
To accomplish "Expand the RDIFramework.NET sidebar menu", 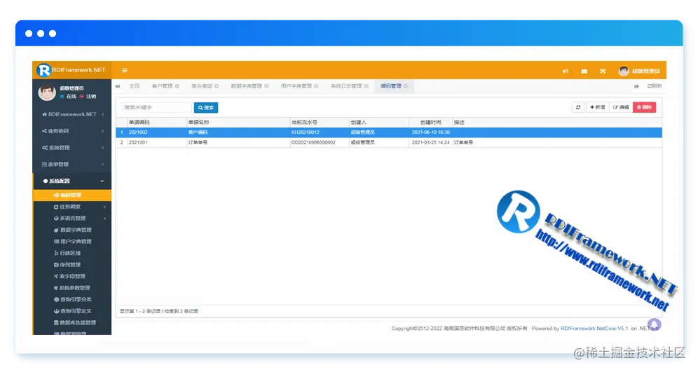I will click(72, 114).
